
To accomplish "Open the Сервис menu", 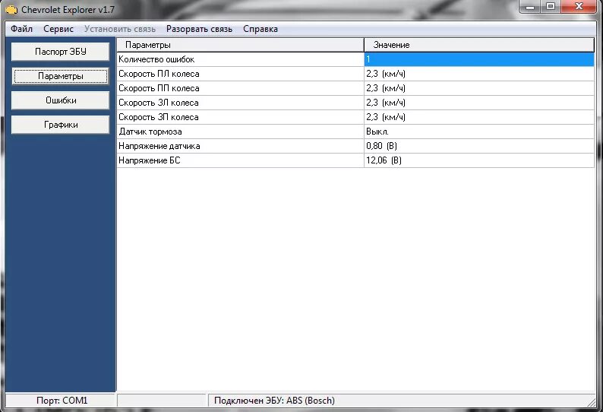I will (x=58, y=29).
